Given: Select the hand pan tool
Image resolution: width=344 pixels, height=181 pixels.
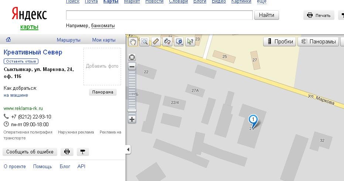Looking at the screenshot, I should pyautogui.click(x=133, y=42).
